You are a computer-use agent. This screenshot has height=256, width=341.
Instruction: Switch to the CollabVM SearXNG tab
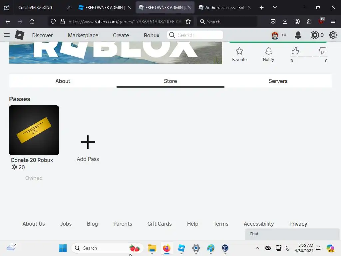click(x=41, y=7)
